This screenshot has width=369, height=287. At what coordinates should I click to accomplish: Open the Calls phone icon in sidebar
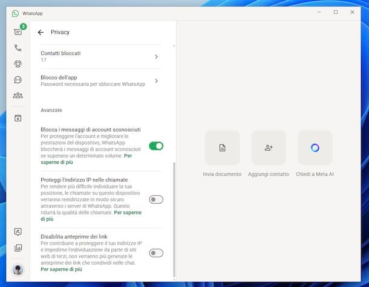click(x=18, y=48)
